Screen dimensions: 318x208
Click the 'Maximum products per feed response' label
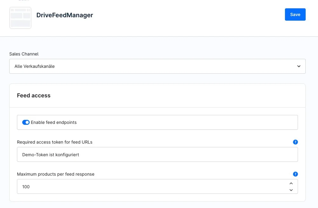pyautogui.click(x=56, y=174)
